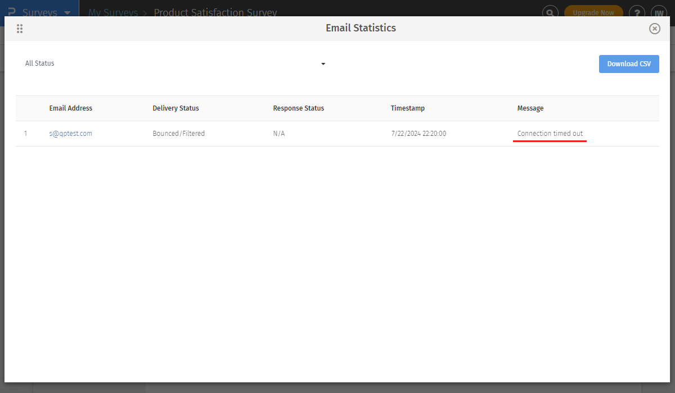Click the Message column header
The height and width of the screenshot is (393, 675).
click(530, 108)
